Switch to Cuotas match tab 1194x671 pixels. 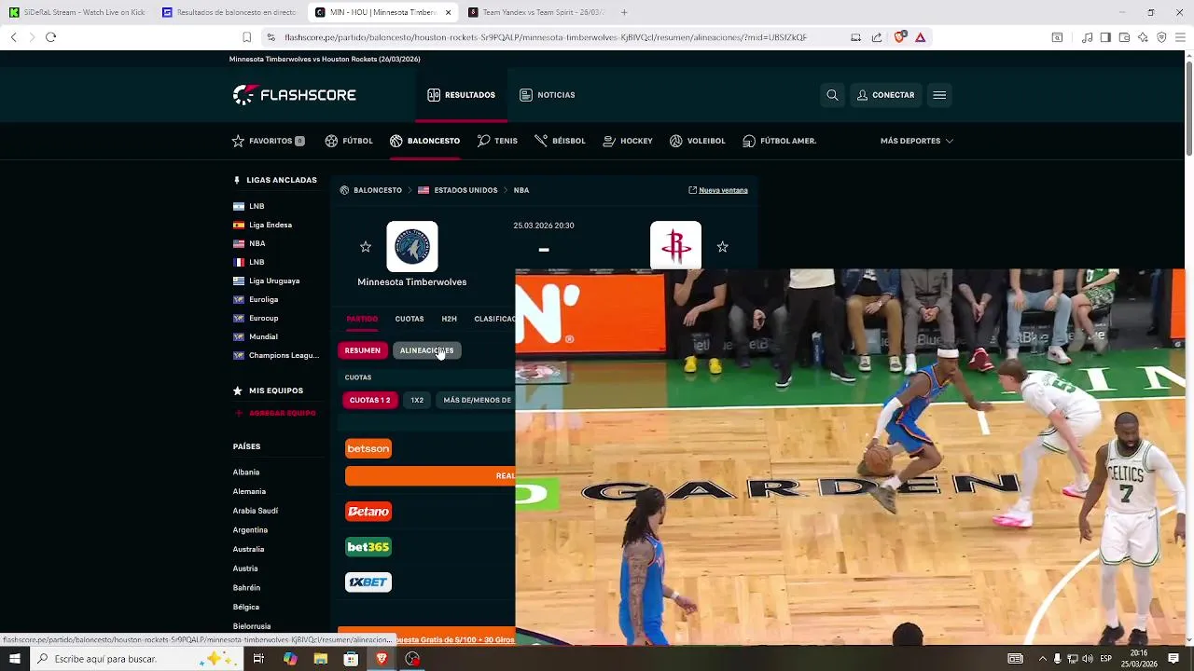(410, 319)
